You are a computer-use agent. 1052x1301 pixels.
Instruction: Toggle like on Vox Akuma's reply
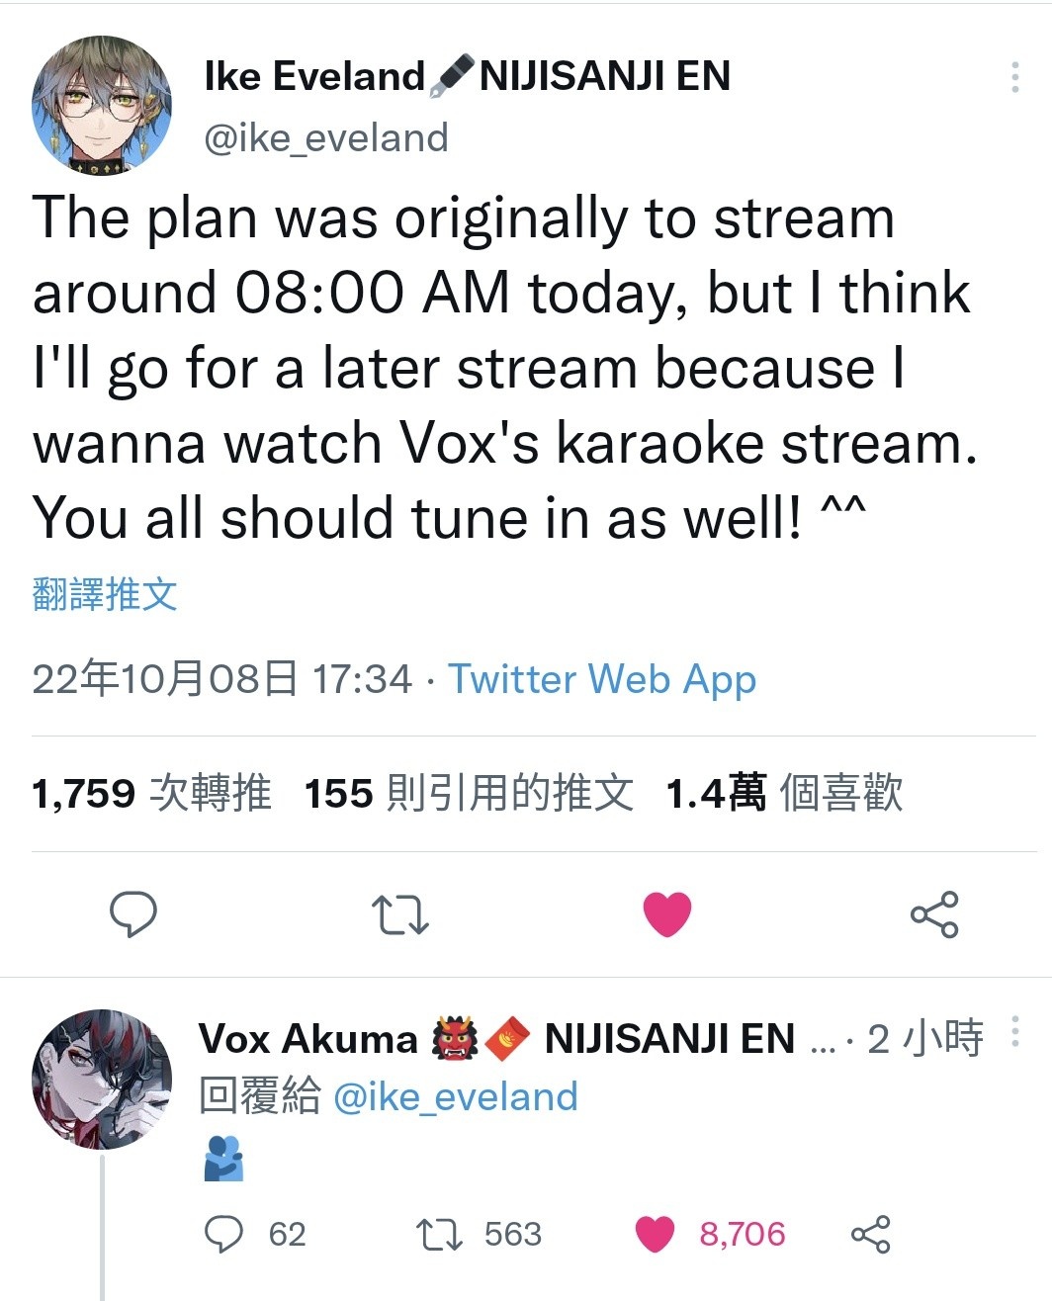655,1234
